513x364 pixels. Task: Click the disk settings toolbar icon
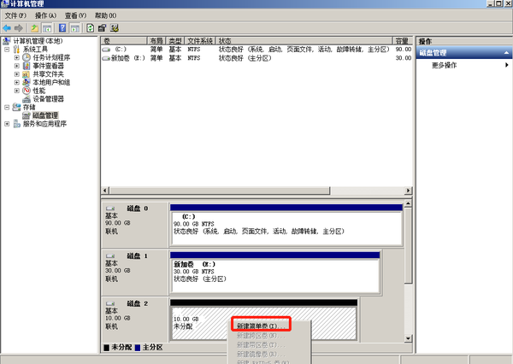click(115, 28)
